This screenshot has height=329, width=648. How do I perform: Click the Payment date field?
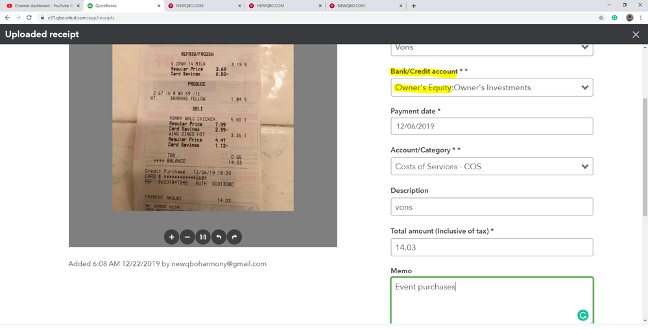[x=492, y=127]
